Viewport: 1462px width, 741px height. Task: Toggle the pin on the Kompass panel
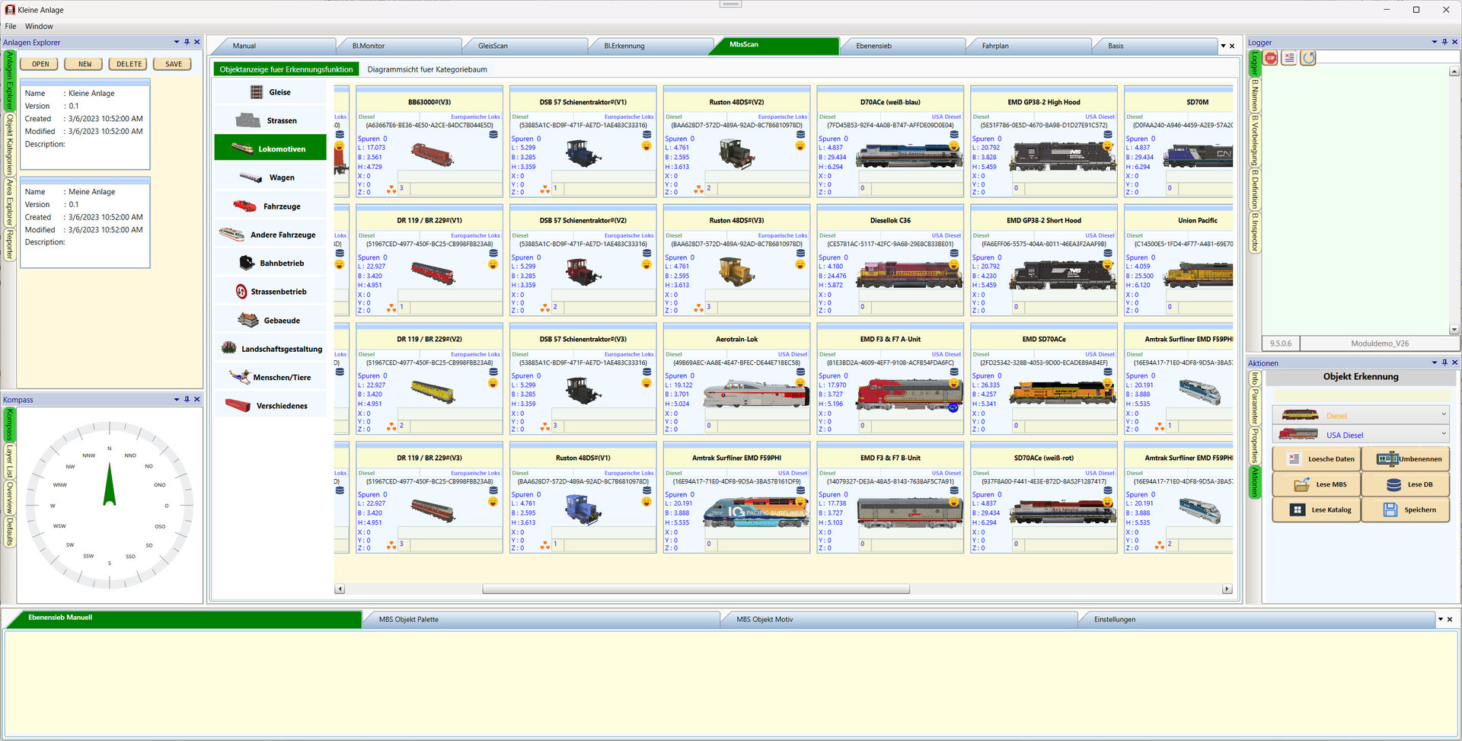[x=187, y=400]
